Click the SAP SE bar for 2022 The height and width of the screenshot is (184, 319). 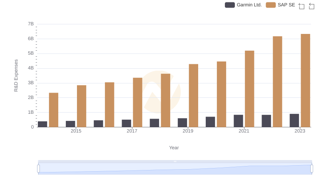tap(278, 82)
